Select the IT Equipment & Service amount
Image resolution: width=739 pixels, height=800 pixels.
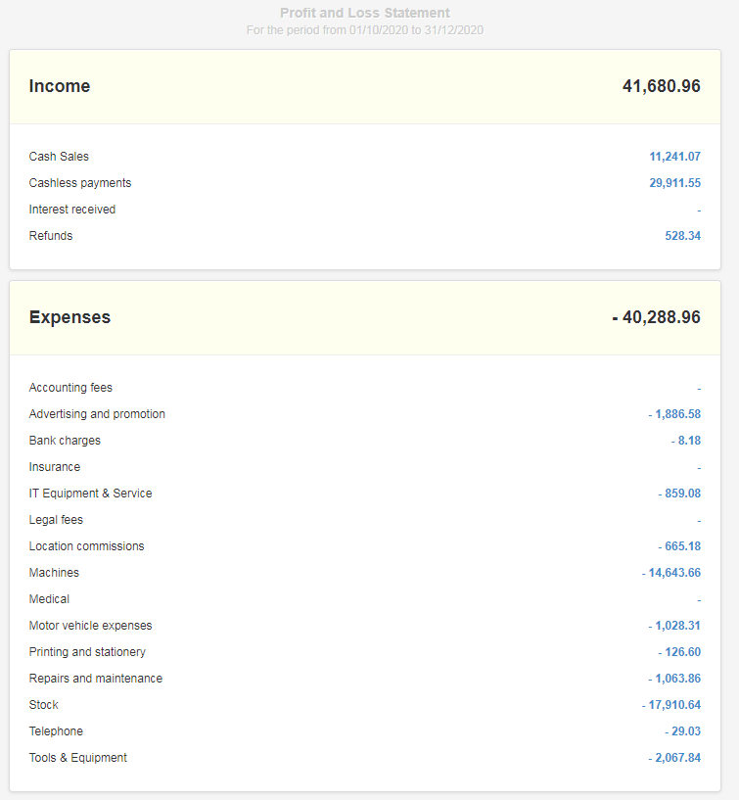[679, 494]
